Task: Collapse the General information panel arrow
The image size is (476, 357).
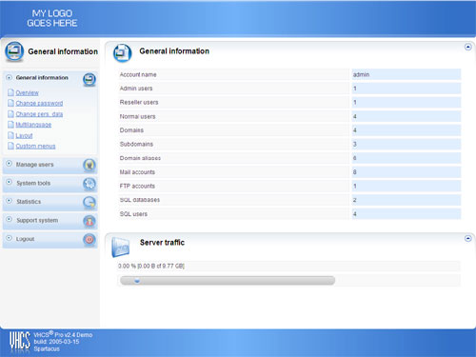Action: coord(468,47)
